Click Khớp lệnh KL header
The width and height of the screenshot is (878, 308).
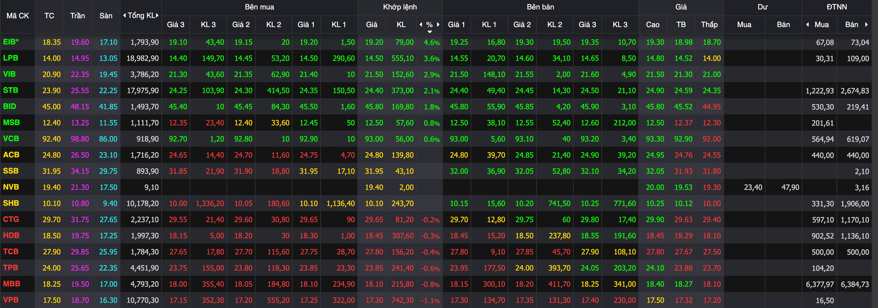click(x=401, y=25)
